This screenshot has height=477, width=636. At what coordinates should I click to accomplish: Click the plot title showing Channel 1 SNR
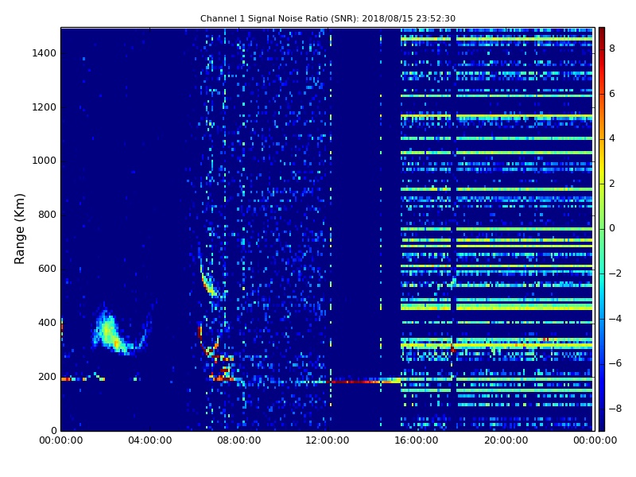coord(328,18)
